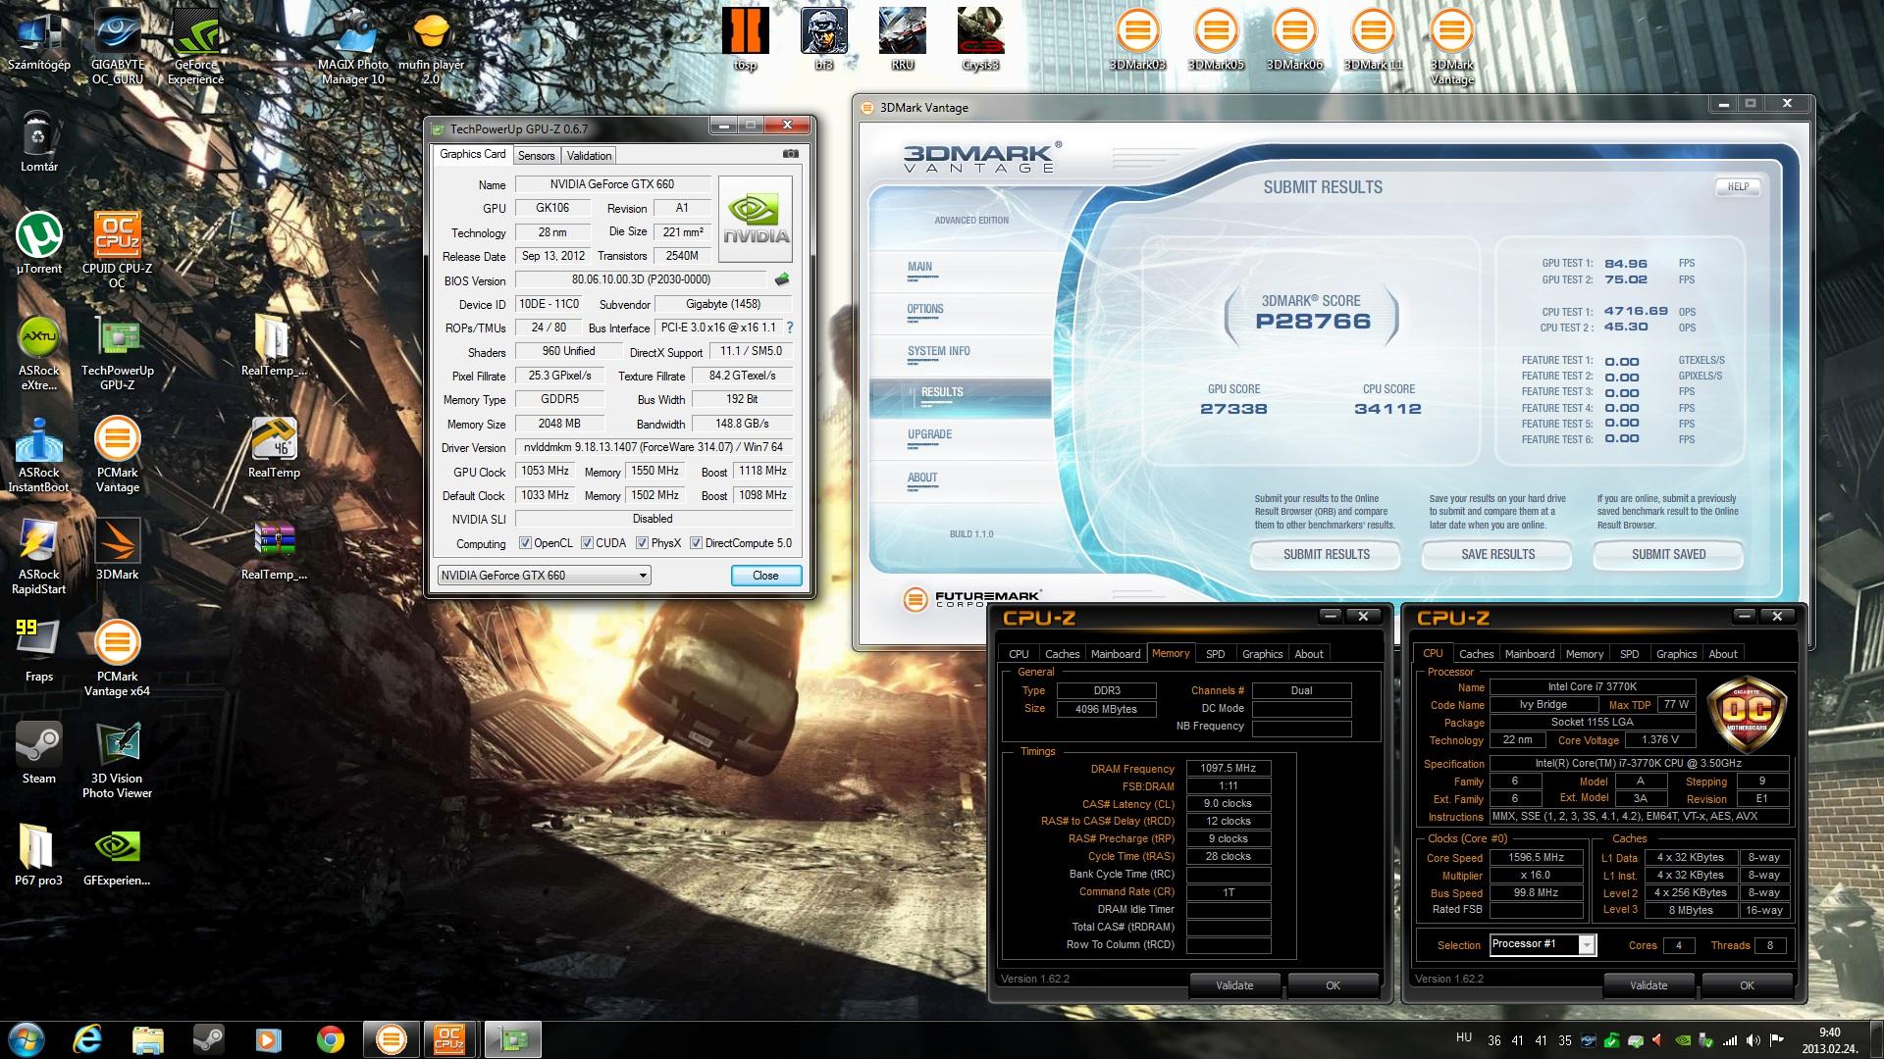Open the NVIDIA GeForce GTX 660 dropdown
The image size is (1884, 1059).
click(x=643, y=576)
